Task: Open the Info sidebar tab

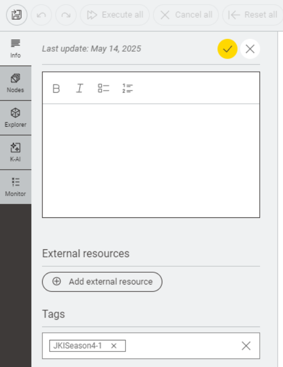Action: click(x=15, y=48)
